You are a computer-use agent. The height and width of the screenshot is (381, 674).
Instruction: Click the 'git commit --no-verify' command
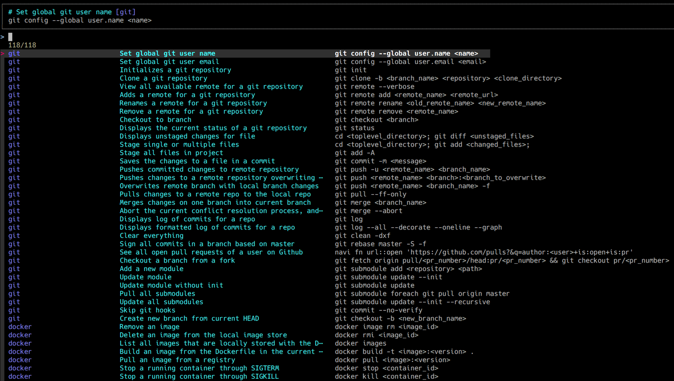click(x=379, y=310)
